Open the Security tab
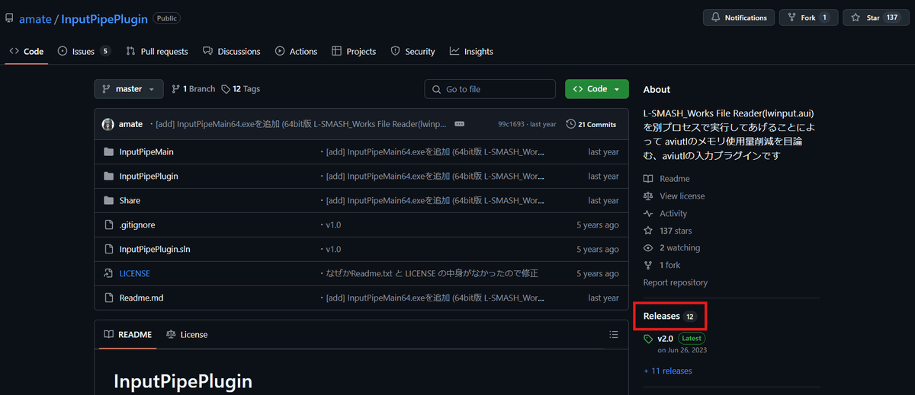 tap(413, 51)
